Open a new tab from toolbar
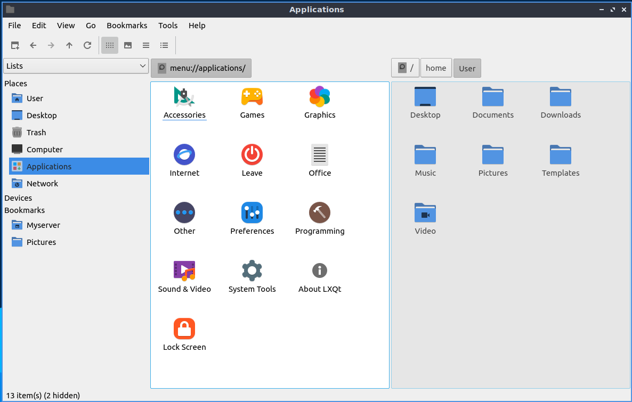Viewport: 632px width, 402px height. click(15, 46)
